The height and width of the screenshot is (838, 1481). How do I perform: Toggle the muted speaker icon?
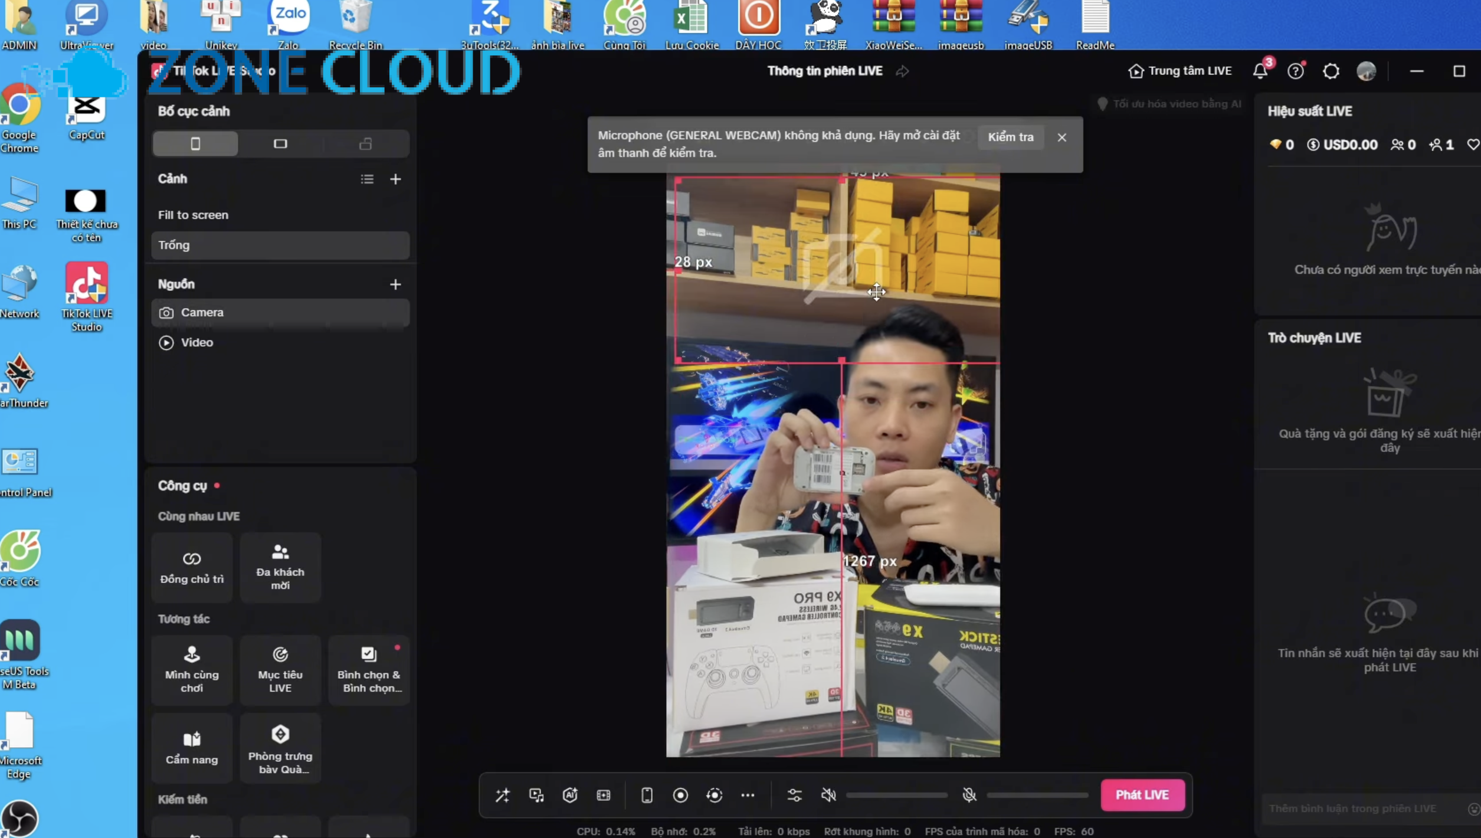click(828, 795)
